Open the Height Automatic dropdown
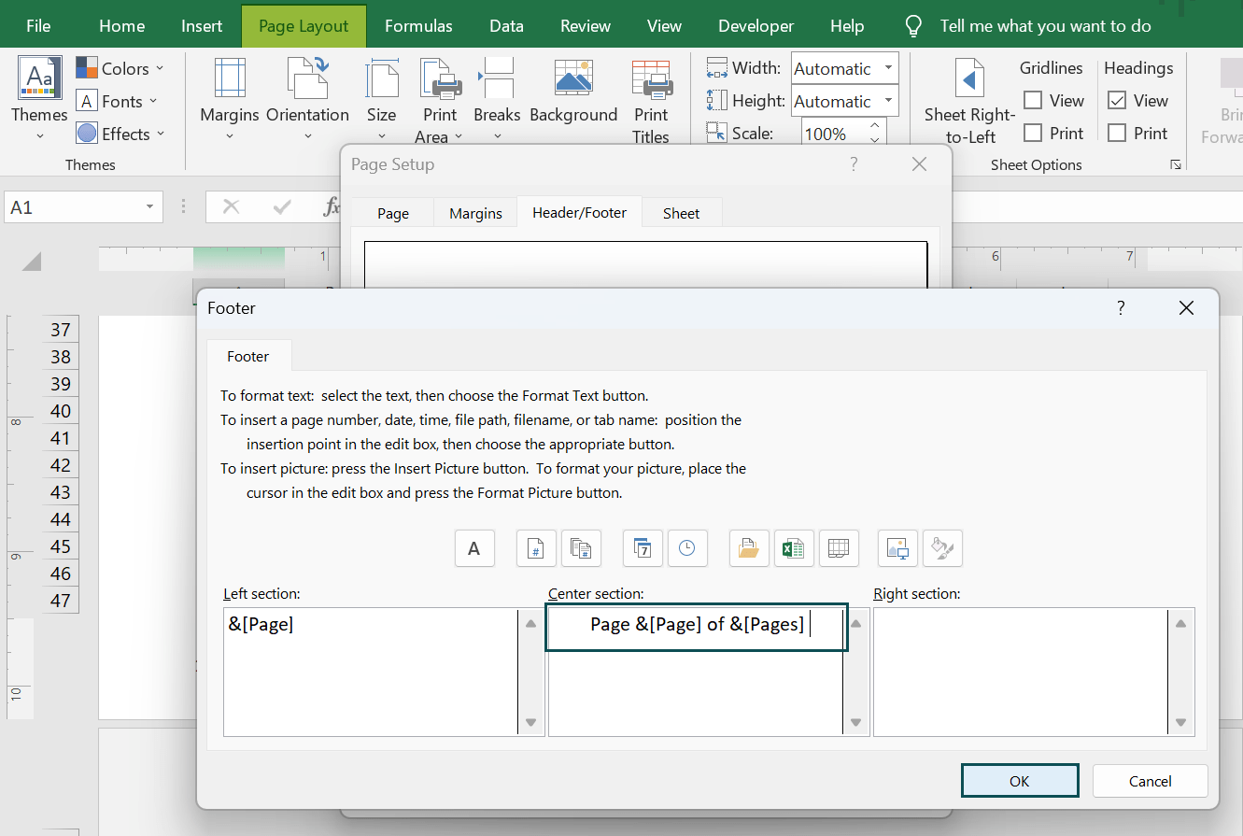The image size is (1243, 836). pos(889,101)
